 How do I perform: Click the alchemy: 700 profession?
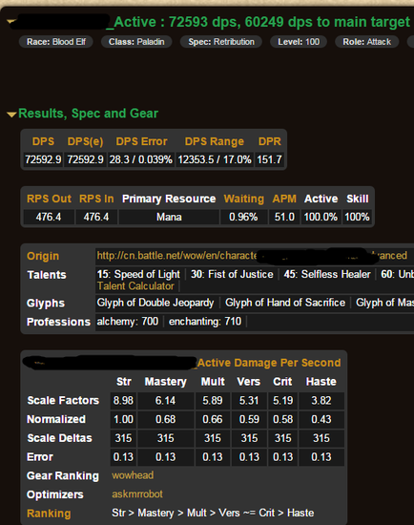tap(128, 322)
